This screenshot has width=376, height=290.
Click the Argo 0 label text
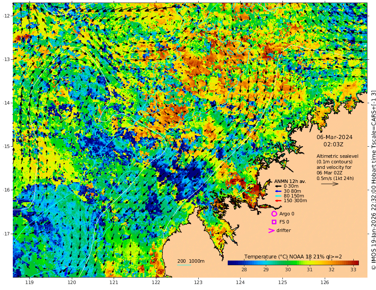pos(287,214)
